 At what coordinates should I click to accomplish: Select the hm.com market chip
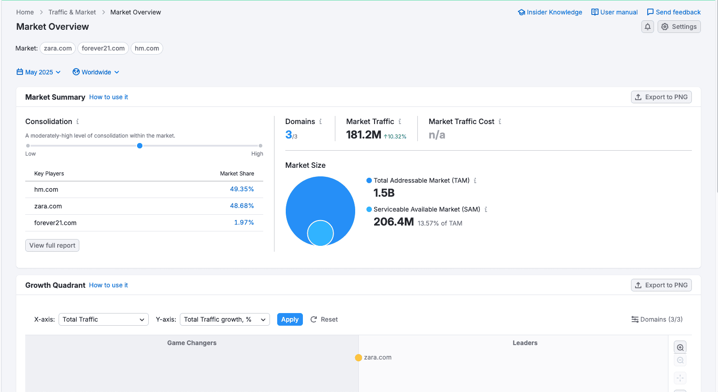147,48
